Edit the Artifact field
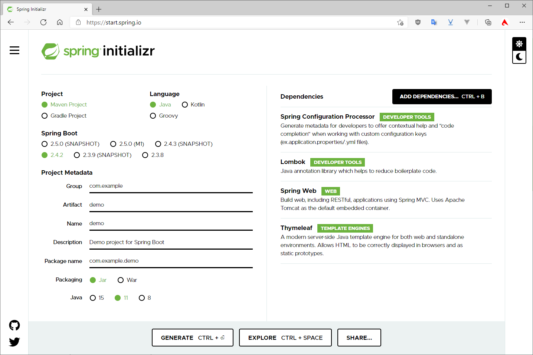The width and height of the screenshot is (533, 355). pyautogui.click(x=171, y=205)
